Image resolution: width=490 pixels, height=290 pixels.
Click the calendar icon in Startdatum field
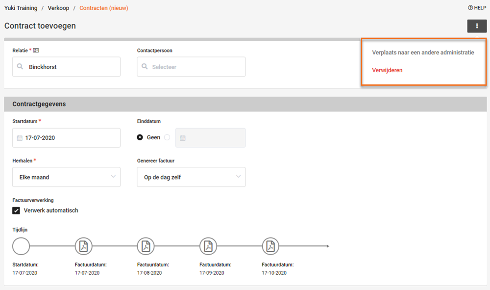[20, 138]
